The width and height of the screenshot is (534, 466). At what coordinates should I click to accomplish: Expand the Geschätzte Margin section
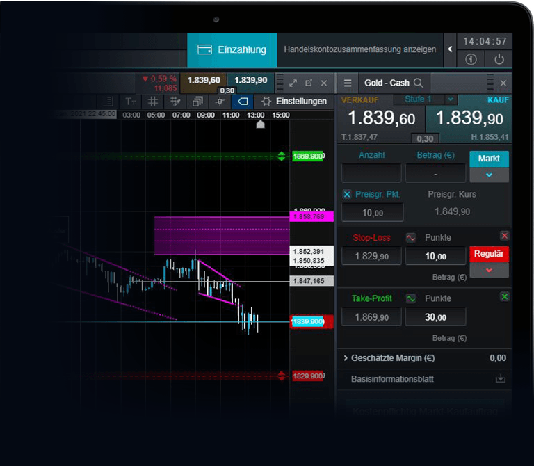click(x=346, y=358)
